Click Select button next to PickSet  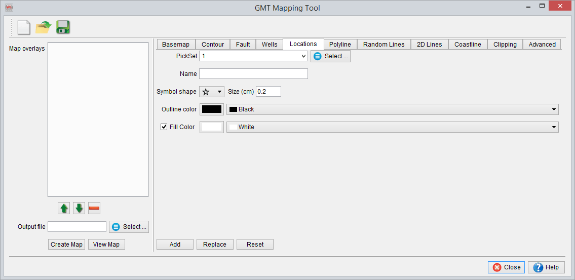(330, 56)
